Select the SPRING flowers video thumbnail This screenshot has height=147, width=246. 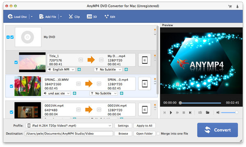[x=27, y=86]
